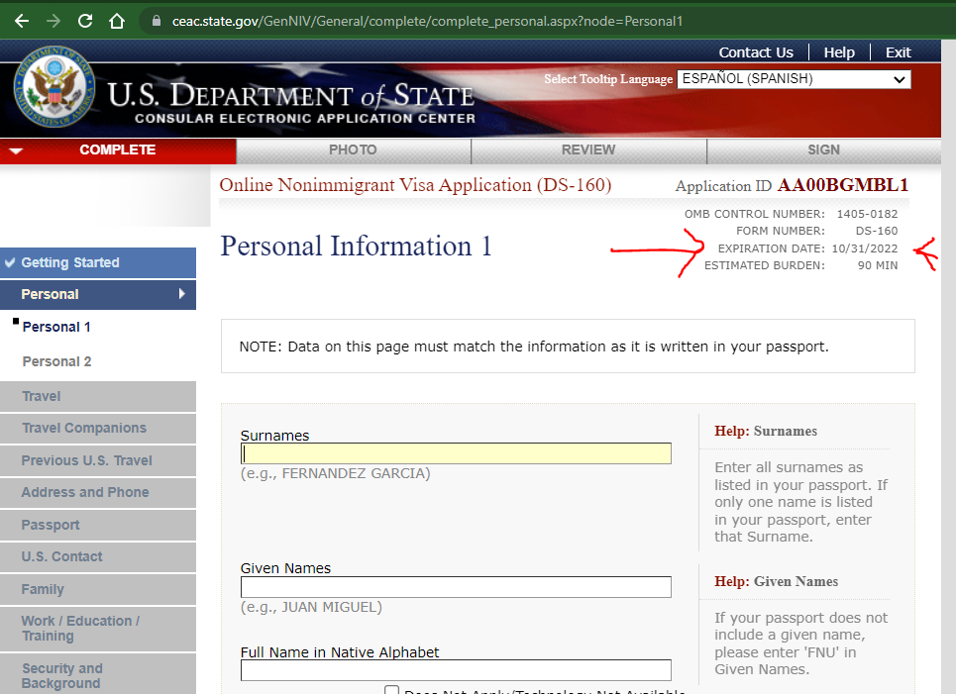
Task: Click the browser home icon
Action: tap(116, 20)
